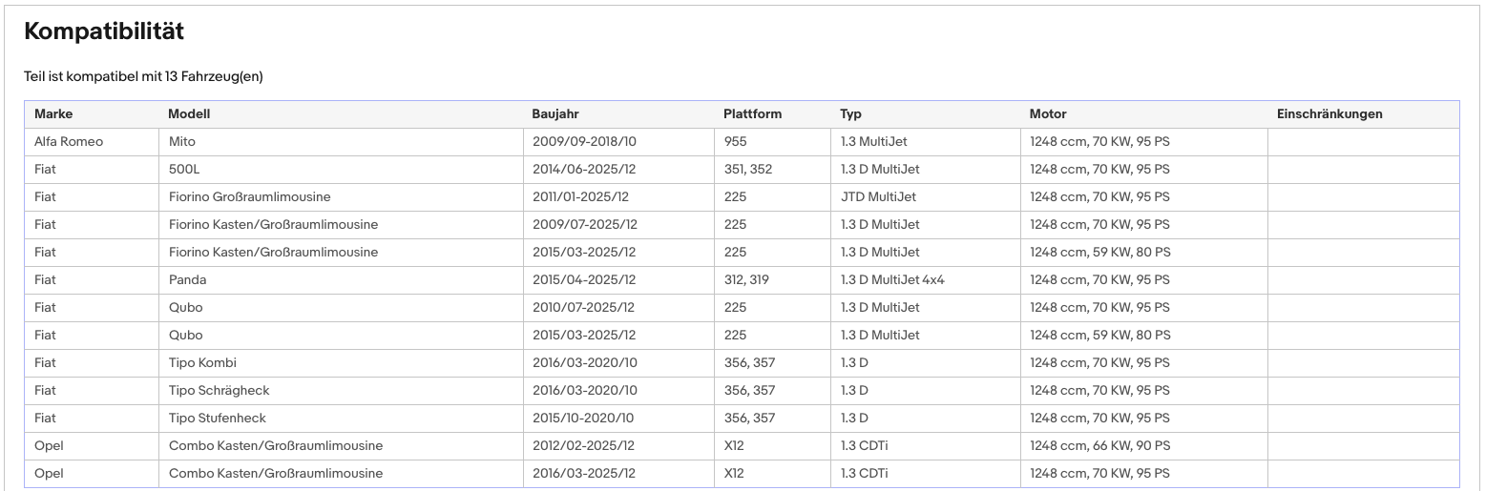Select 'Teil ist kompatibel mit 13 Fahrzeug(en)' text

[x=143, y=76]
